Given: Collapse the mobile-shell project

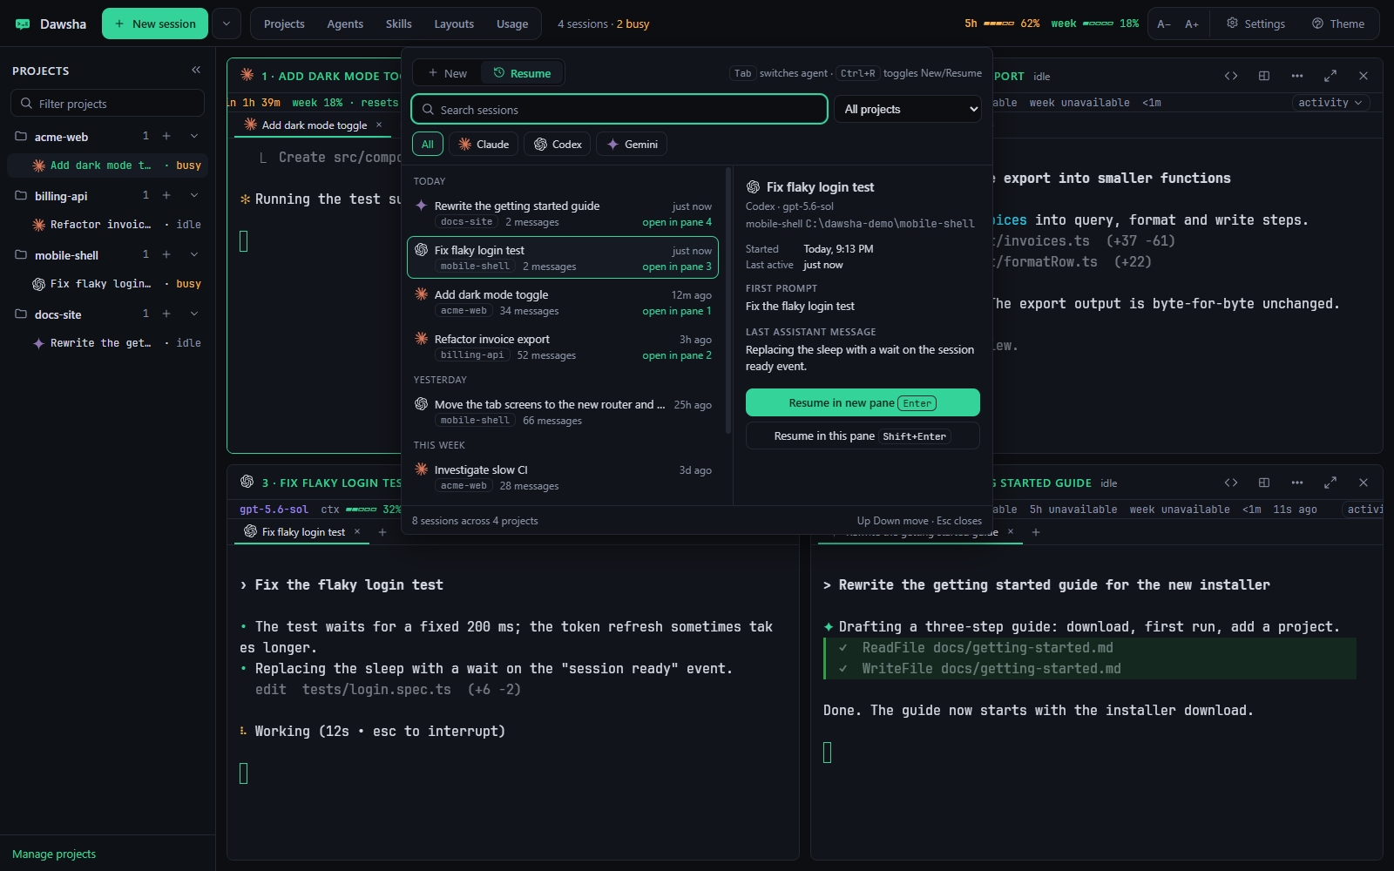Looking at the screenshot, I should [x=194, y=254].
